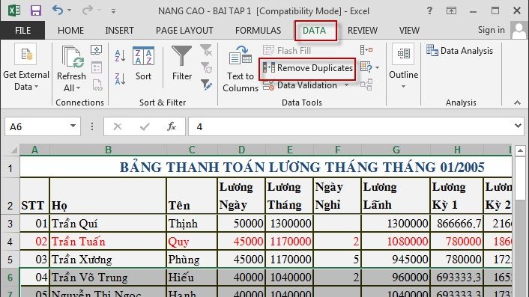Expand the Data Validation dropdown arrow
The height and width of the screenshot is (297, 529).
[346, 85]
